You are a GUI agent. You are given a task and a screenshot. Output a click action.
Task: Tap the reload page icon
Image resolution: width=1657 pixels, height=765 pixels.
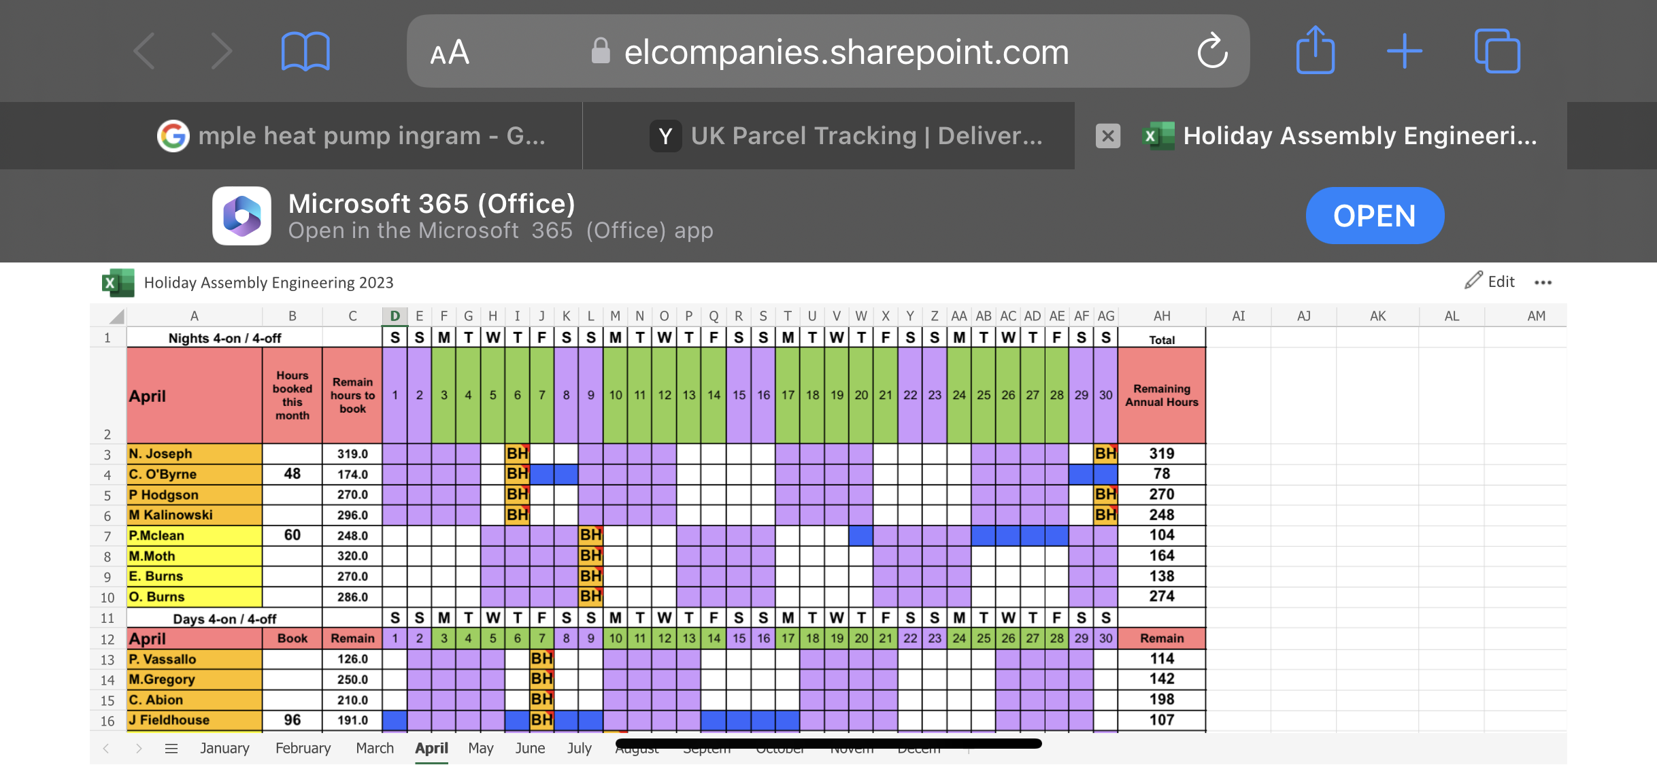1212,52
